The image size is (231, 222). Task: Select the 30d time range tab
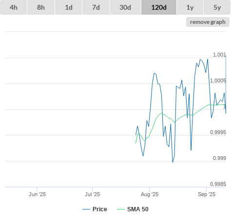click(x=125, y=7)
